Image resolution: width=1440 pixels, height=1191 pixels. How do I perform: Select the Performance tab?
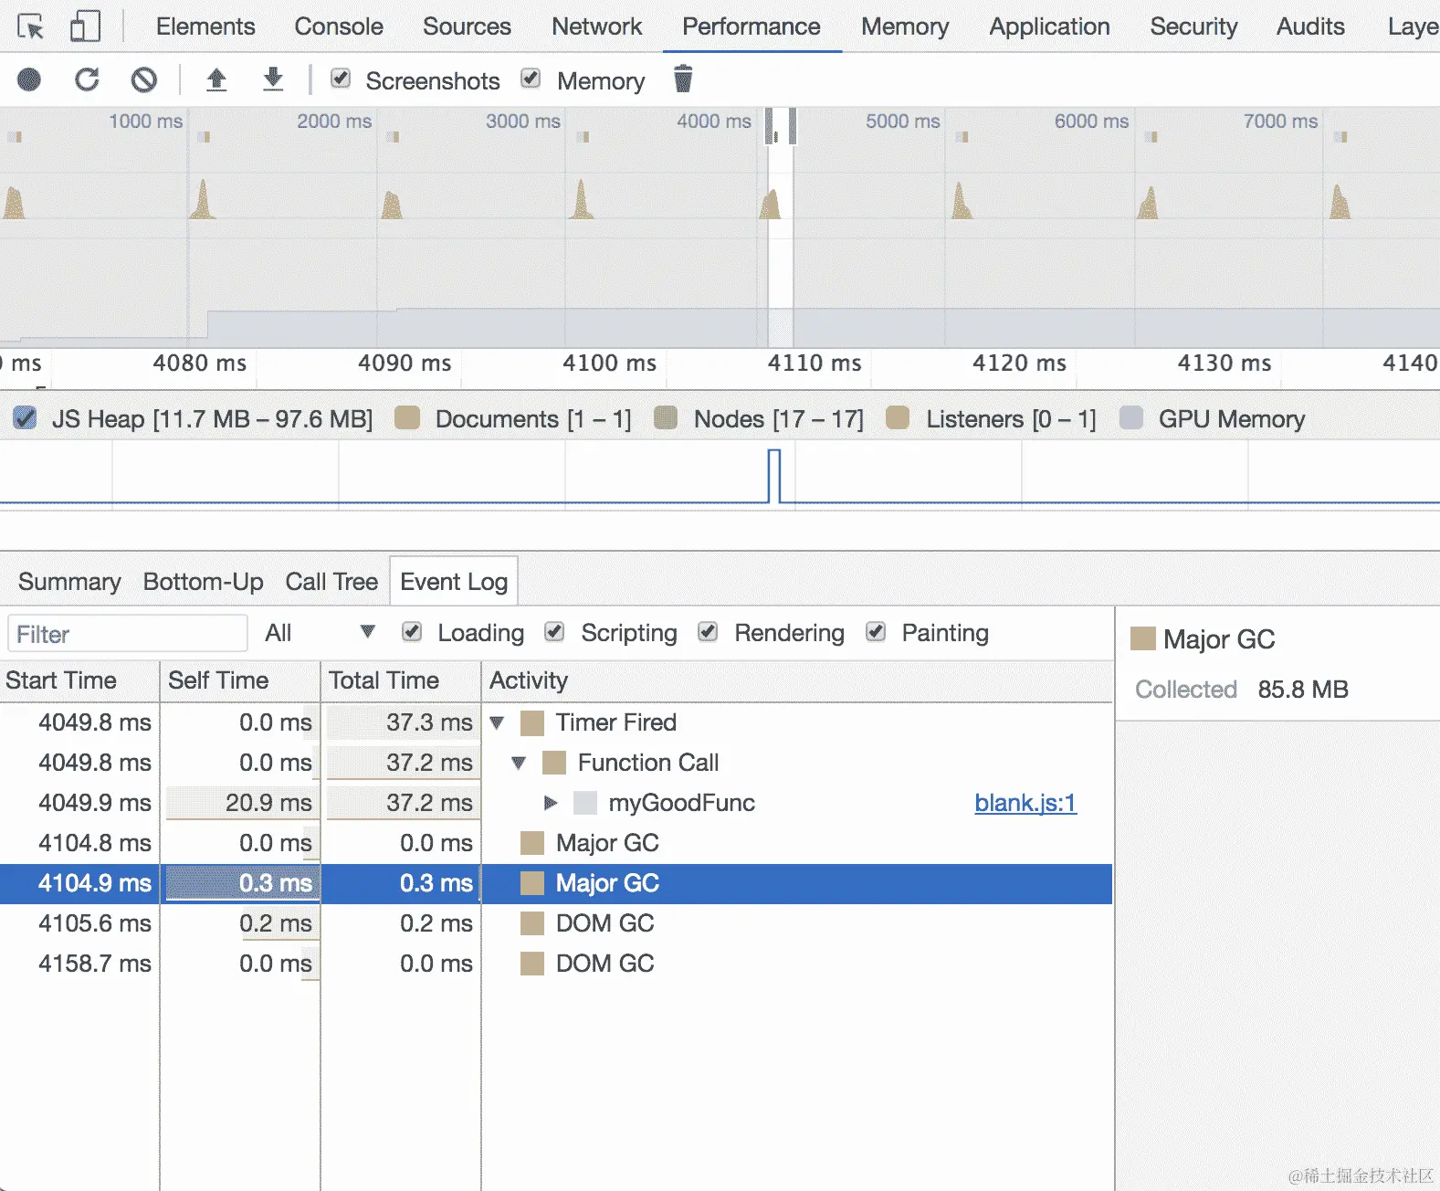752,26
